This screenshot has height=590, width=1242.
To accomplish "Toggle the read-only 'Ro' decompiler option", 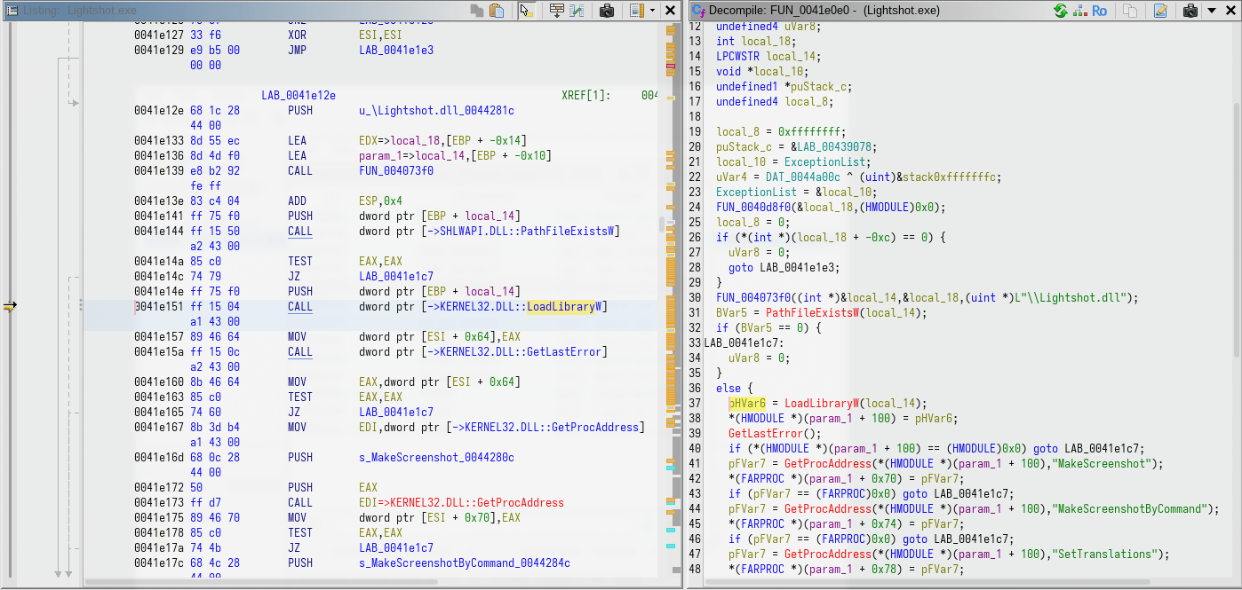I will [x=1100, y=11].
